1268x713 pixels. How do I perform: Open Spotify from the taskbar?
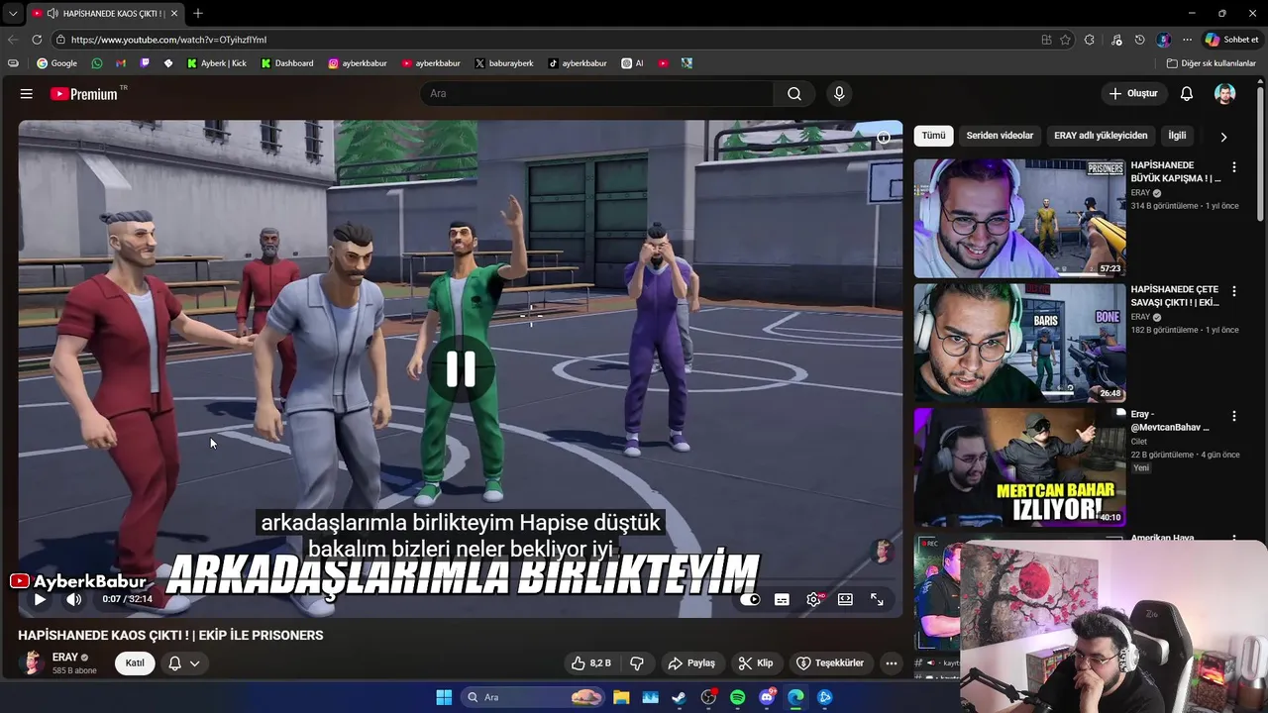point(737,697)
